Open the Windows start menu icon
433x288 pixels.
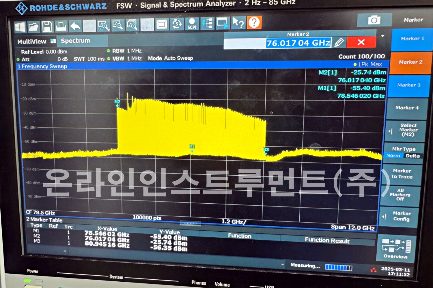point(20,27)
